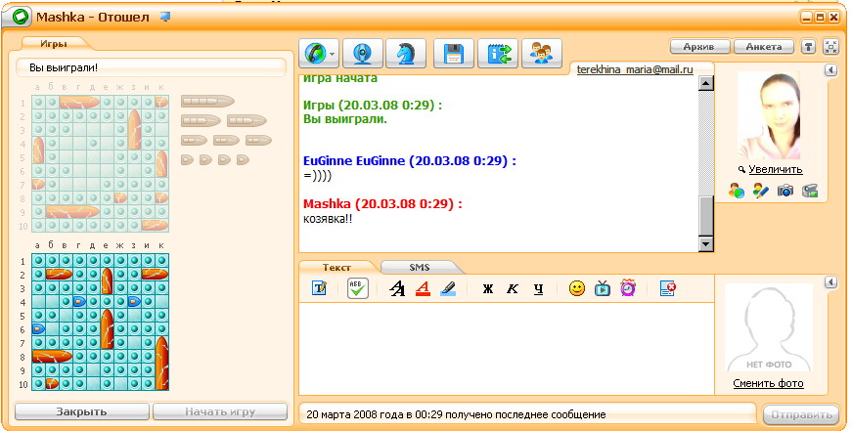The height and width of the screenshot is (431, 852).
Task: Click the chat scrollbar thumb
Action: 706,214
